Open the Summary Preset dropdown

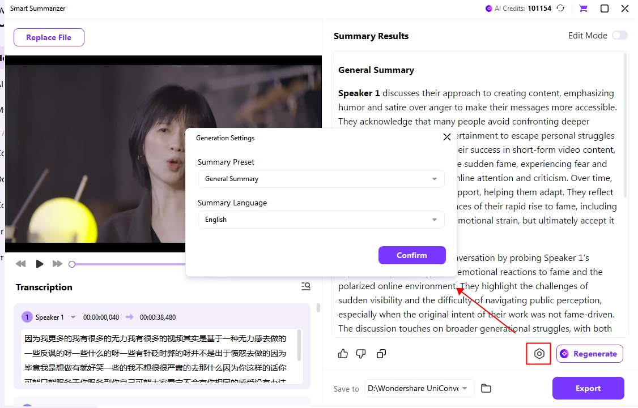321,179
